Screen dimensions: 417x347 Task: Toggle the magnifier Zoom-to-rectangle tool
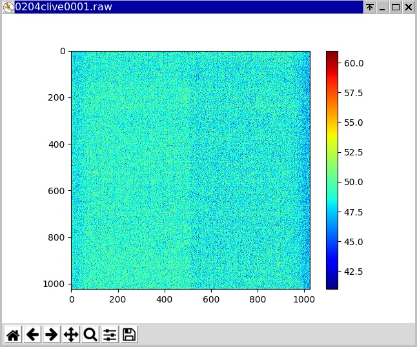pos(90,334)
